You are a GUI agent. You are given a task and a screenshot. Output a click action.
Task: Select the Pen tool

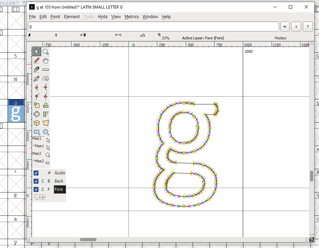(37, 78)
